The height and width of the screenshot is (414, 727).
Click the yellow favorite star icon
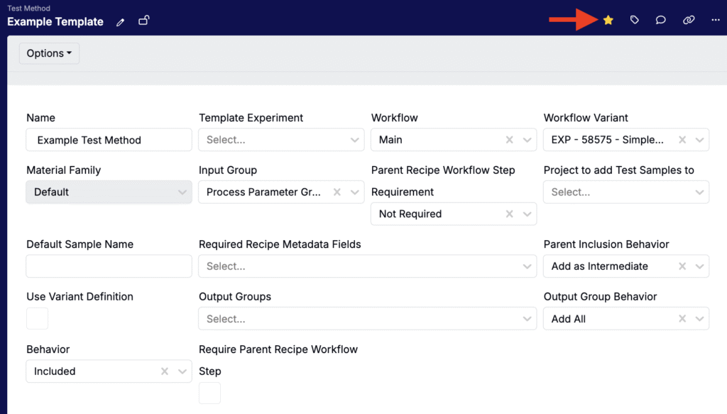(x=608, y=21)
